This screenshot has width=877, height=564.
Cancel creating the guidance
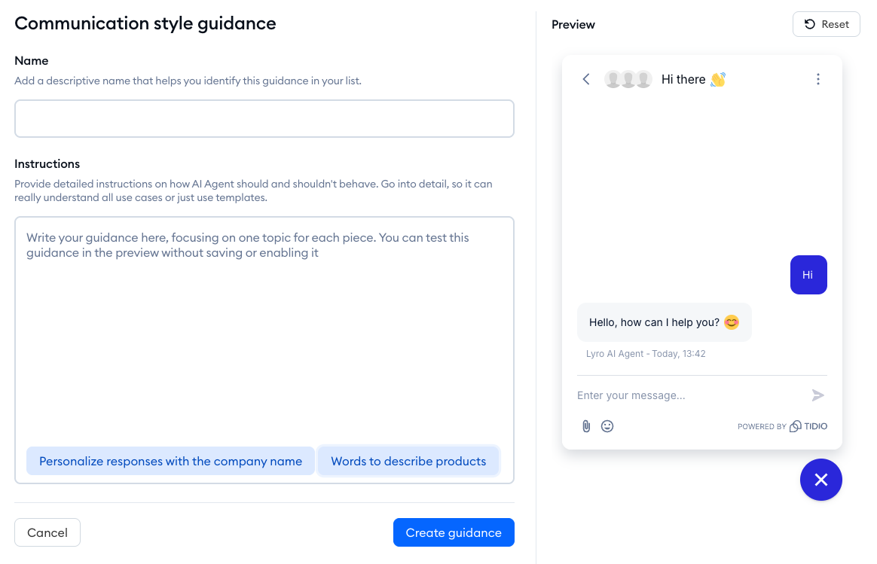point(47,532)
